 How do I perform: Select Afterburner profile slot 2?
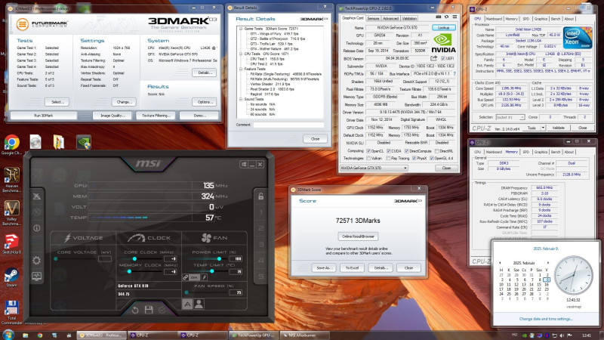[x=260, y=228]
